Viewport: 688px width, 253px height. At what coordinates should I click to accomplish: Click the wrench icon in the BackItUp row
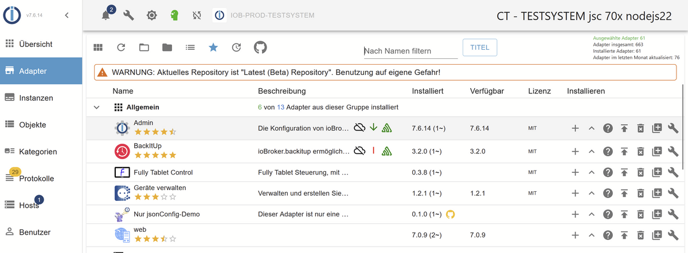tap(674, 151)
